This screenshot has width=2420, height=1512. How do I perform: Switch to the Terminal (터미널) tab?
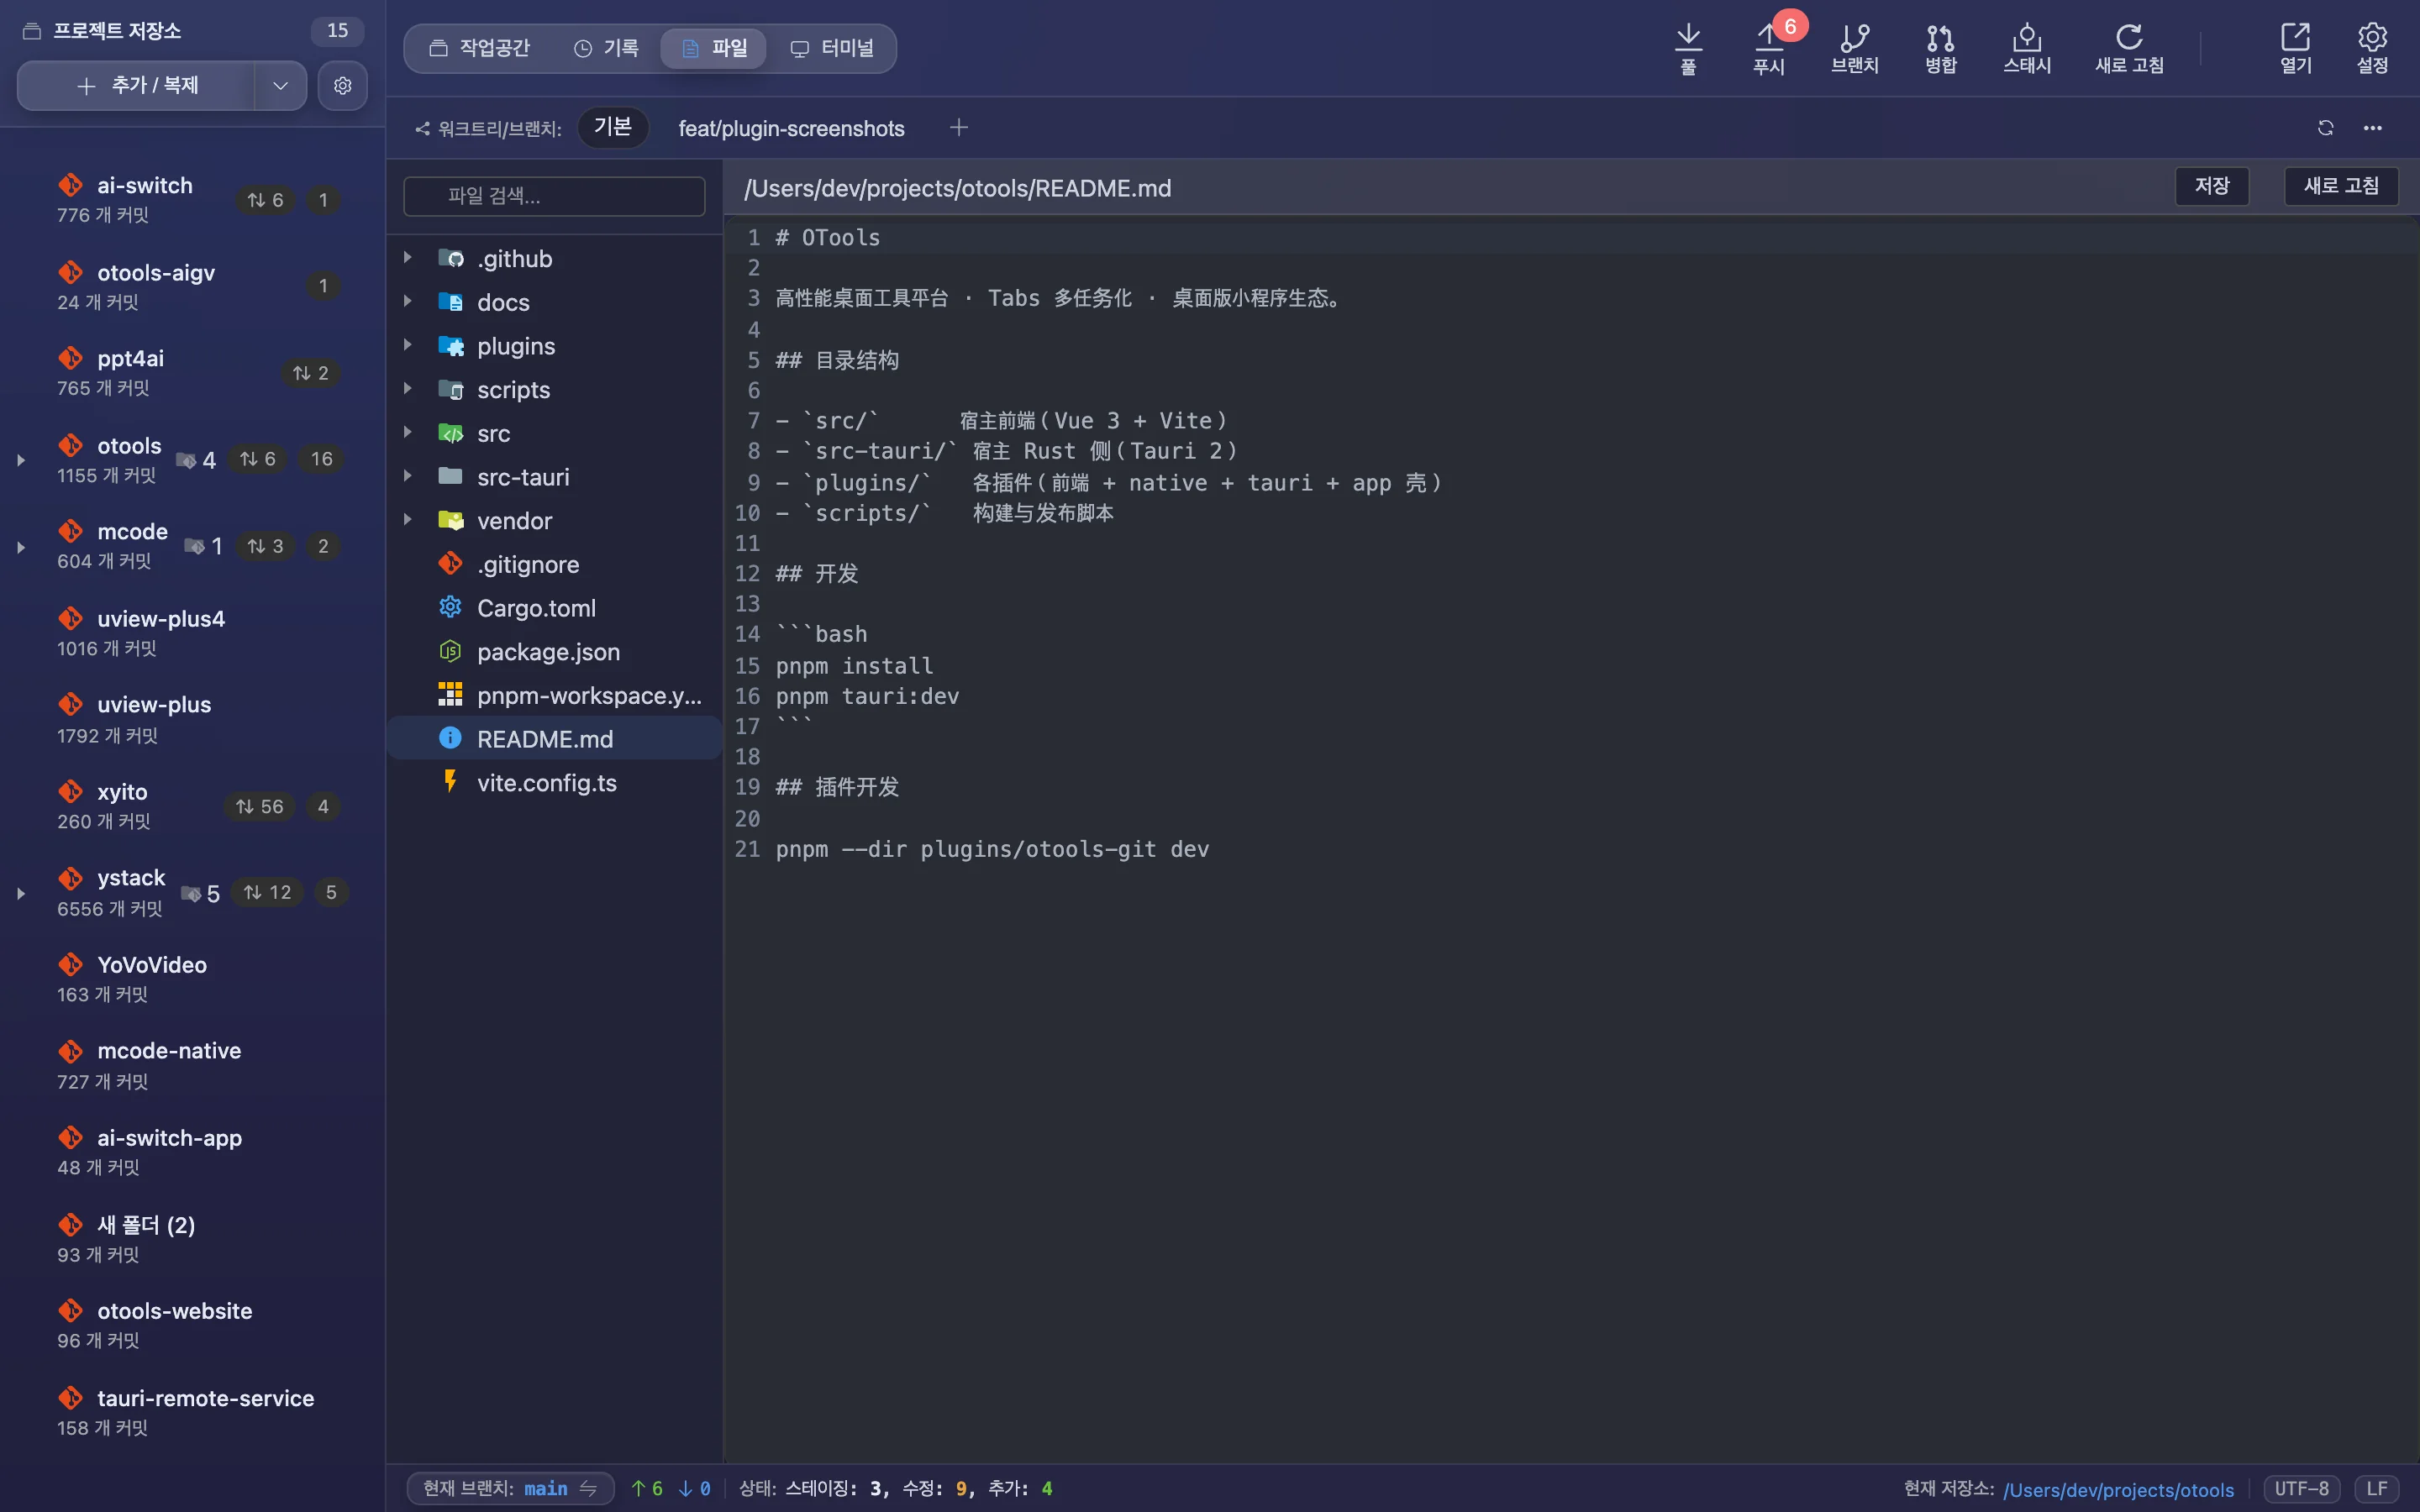pos(832,48)
